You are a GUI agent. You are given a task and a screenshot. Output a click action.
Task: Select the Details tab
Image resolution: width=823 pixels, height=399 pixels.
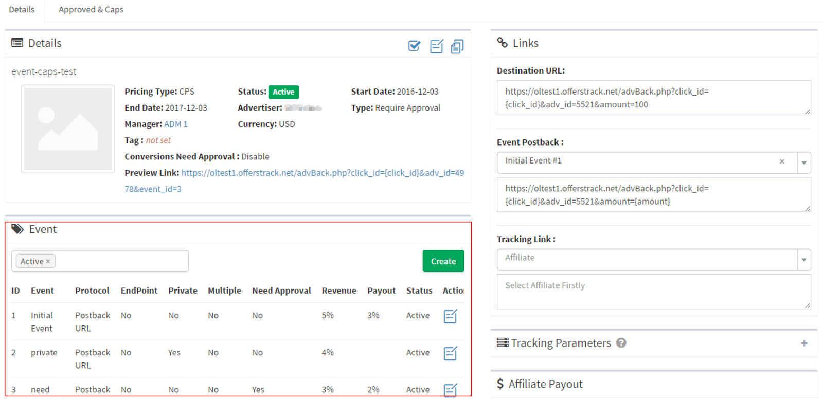[22, 10]
